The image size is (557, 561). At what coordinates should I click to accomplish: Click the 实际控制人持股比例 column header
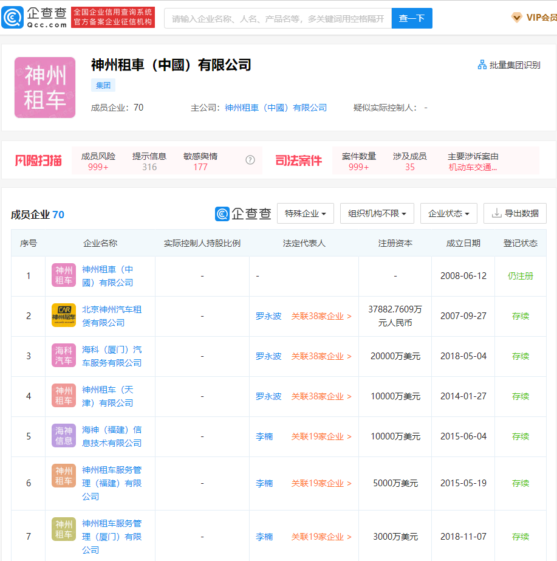coord(202,243)
